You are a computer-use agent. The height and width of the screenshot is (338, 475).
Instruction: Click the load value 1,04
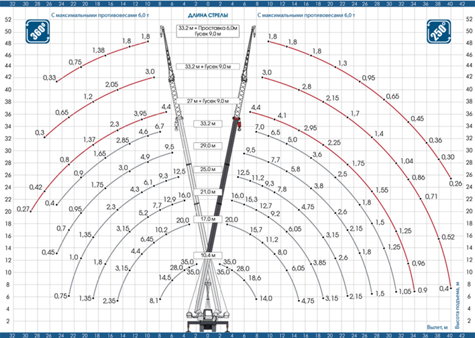tap(407, 161)
